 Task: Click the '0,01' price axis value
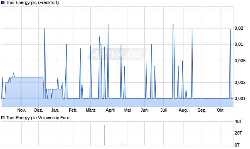click(239, 44)
